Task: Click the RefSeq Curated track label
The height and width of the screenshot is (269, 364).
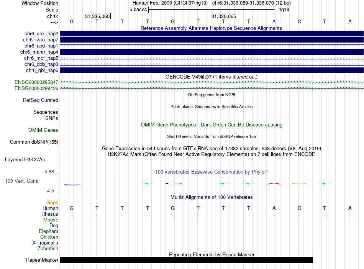Action: [41, 100]
